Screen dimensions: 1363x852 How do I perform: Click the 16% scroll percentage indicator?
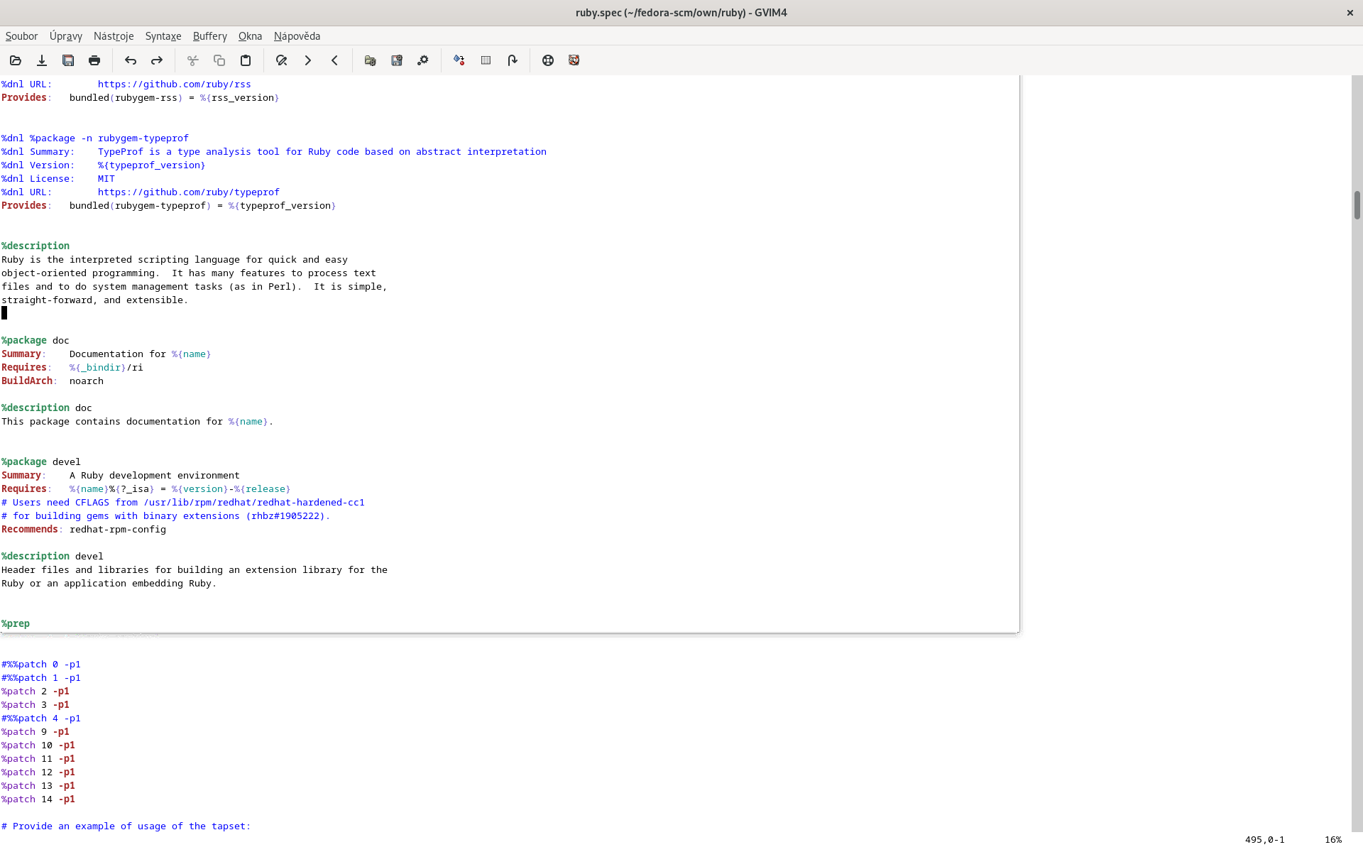point(1333,839)
